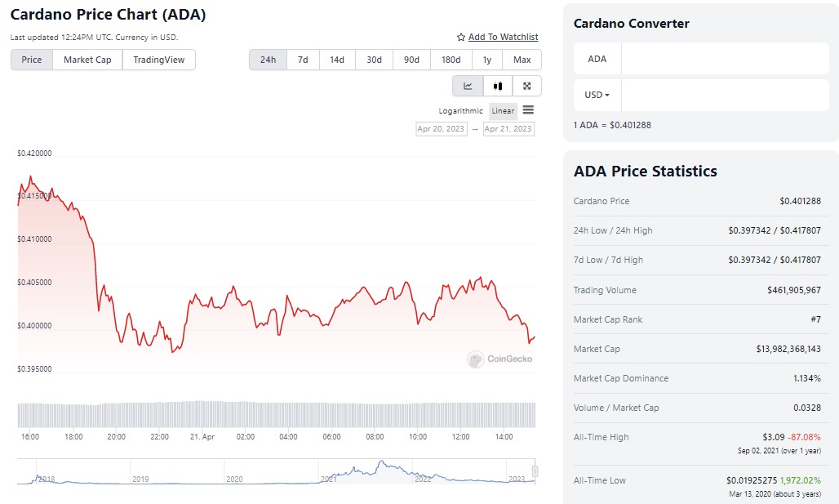
Task: Switch to the candlestick chart view
Action: pyautogui.click(x=498, y=86)
